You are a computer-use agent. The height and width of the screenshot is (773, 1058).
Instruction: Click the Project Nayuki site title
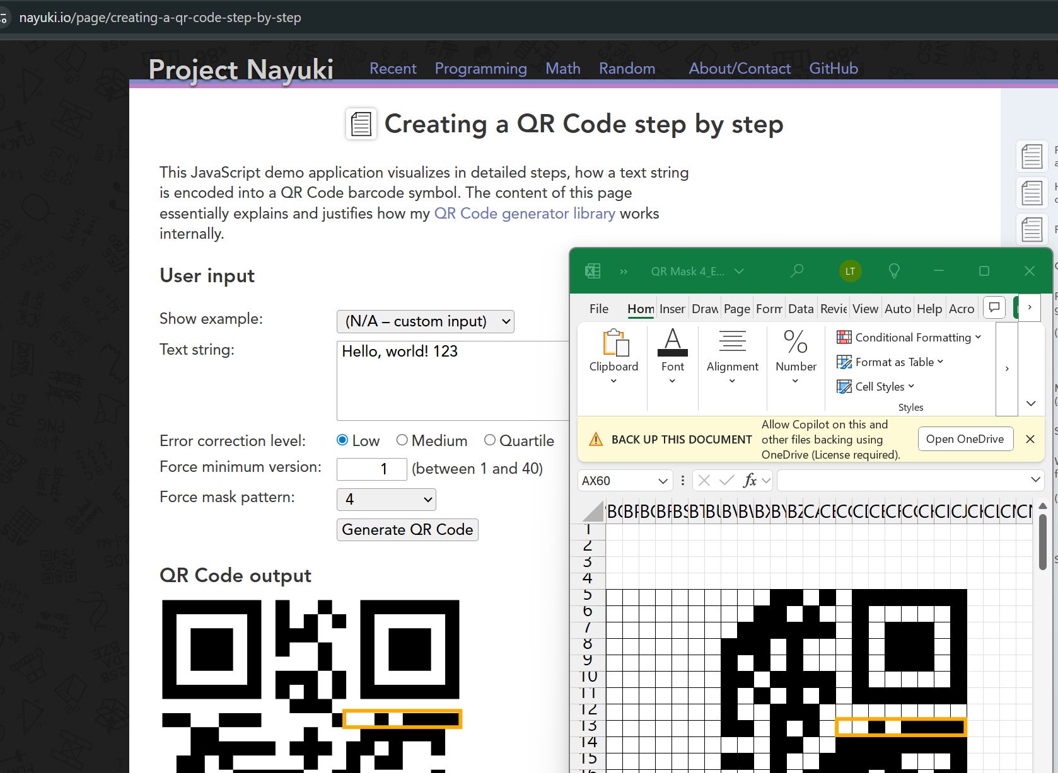[241, 69]
